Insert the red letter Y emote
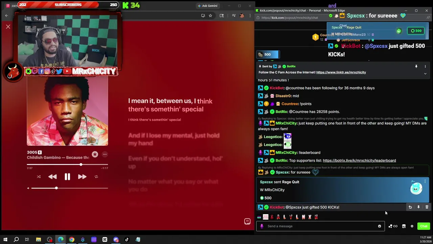The width and height of the screenshot is (433, 244). point(291,217)
